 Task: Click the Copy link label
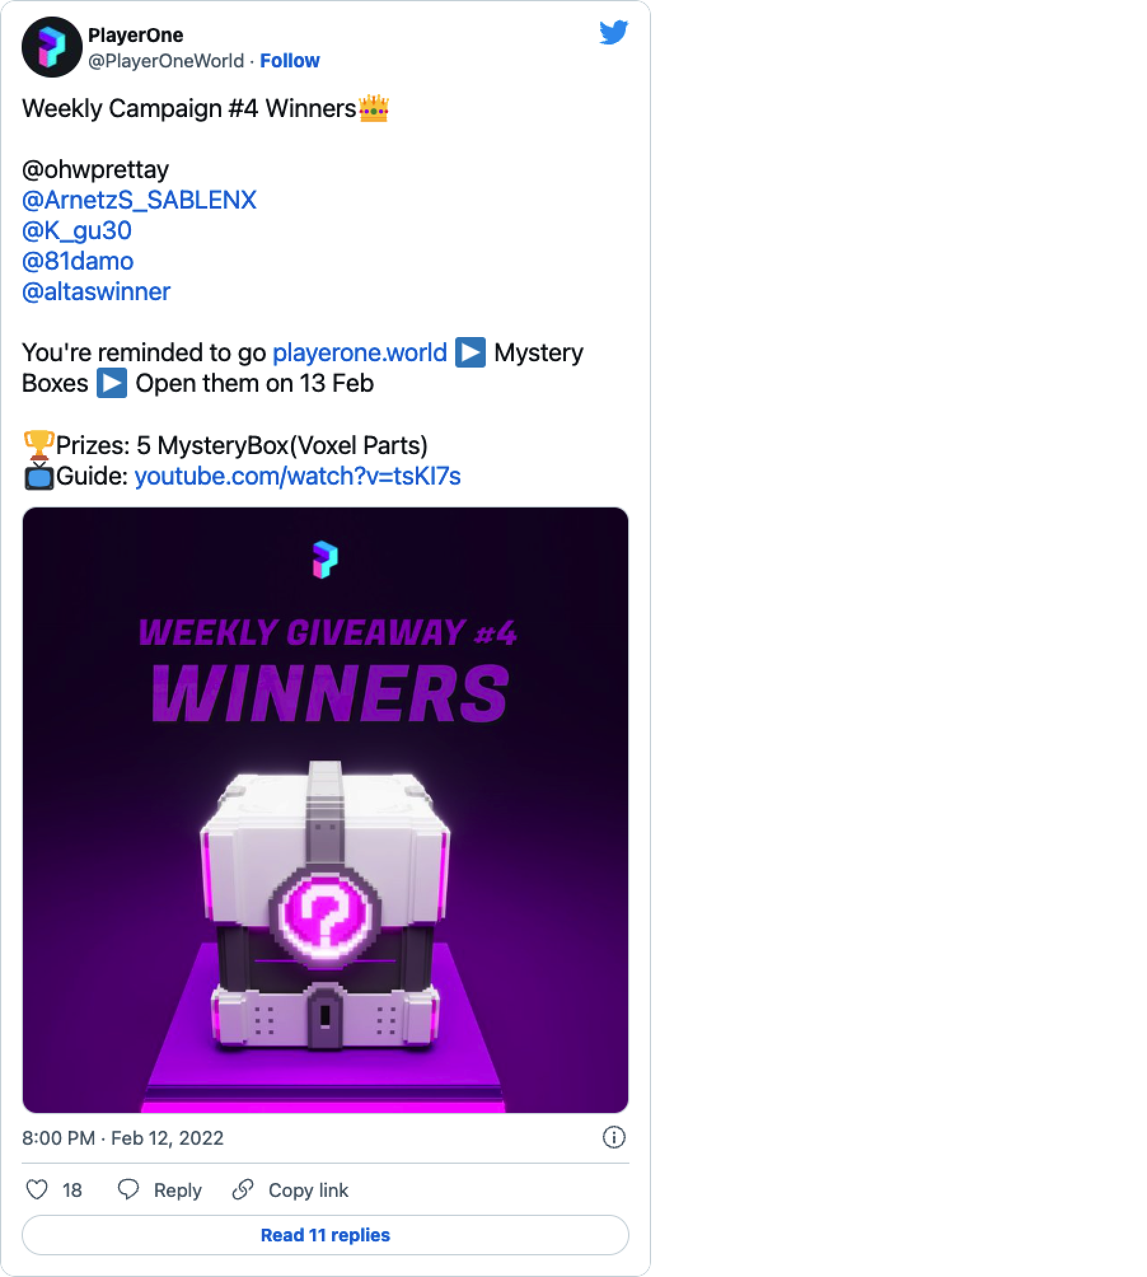[x=308, y=1190]
